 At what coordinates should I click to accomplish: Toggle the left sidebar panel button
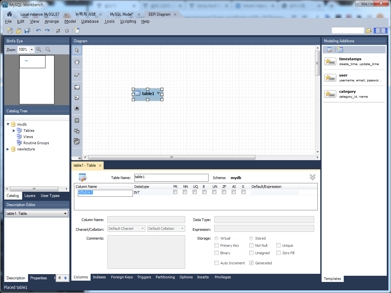(377, 31)
